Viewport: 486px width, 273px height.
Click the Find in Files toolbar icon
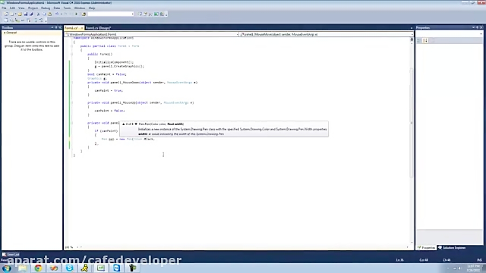(x=84, y=14)
